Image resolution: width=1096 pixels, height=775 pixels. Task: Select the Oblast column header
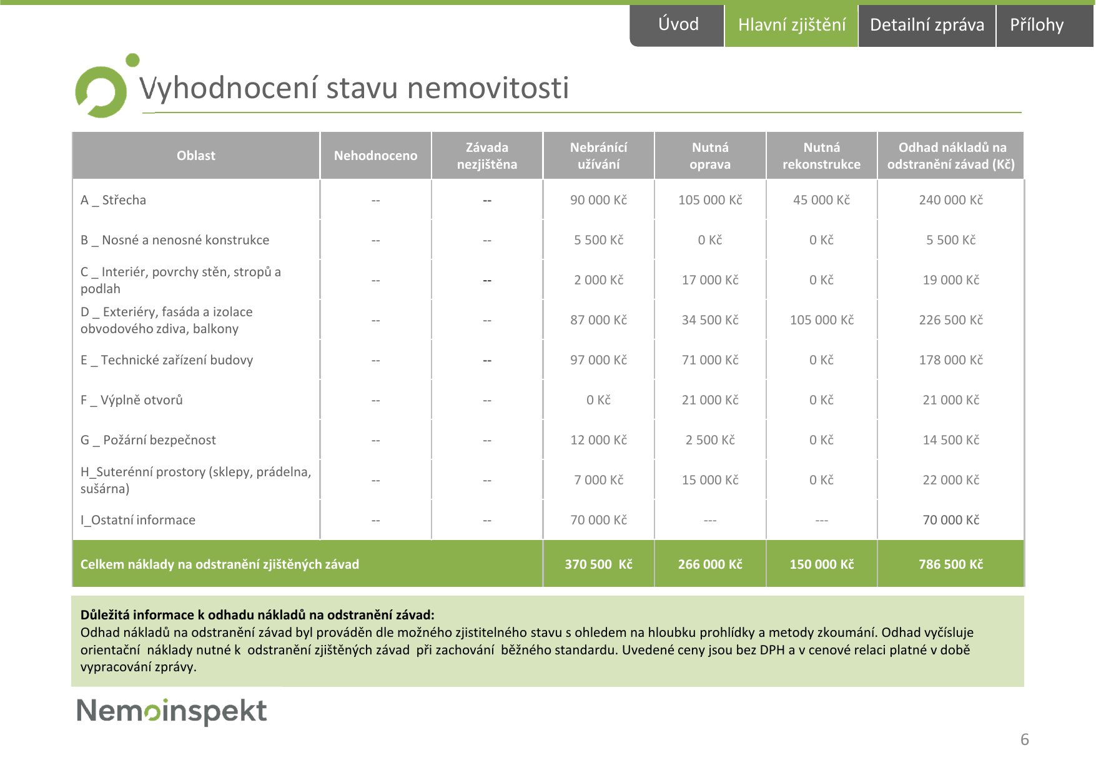[x=196, y=156]
